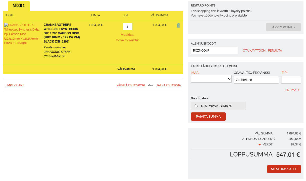The width and height of the screenshot is (306, 181).
Task: Click the discount code field with RCZNOD7F
Action: point(214,51)
